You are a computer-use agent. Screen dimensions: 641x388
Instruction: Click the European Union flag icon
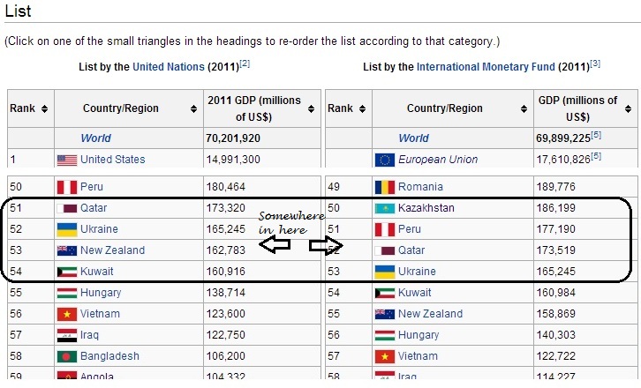(385, 160)
